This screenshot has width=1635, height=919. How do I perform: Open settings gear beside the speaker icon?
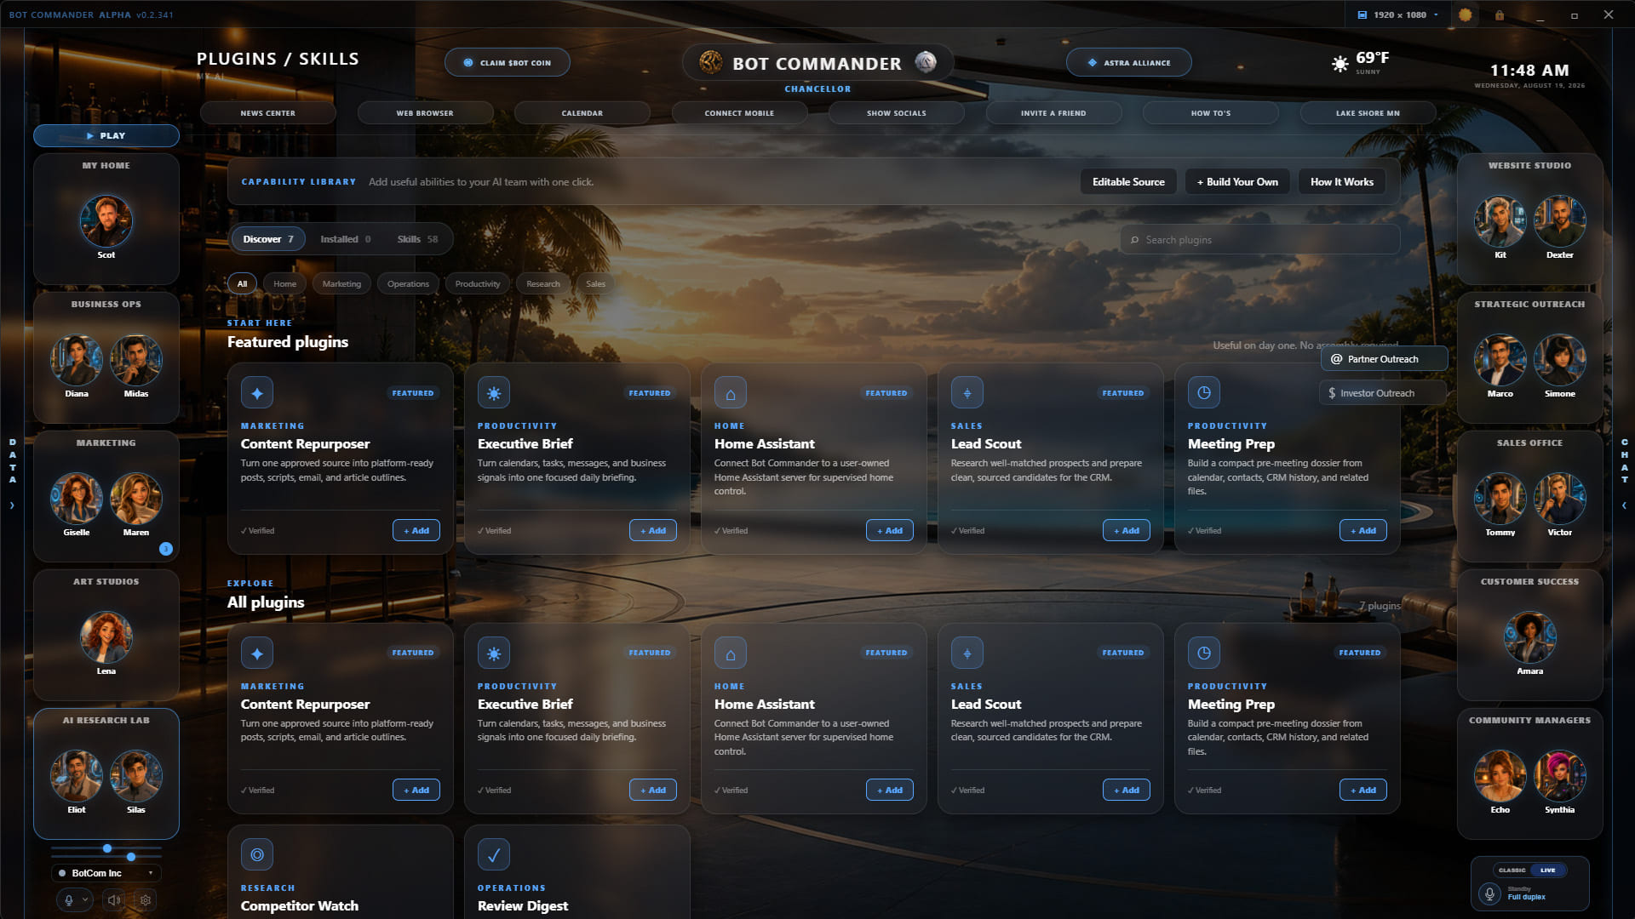pos(146,899)
